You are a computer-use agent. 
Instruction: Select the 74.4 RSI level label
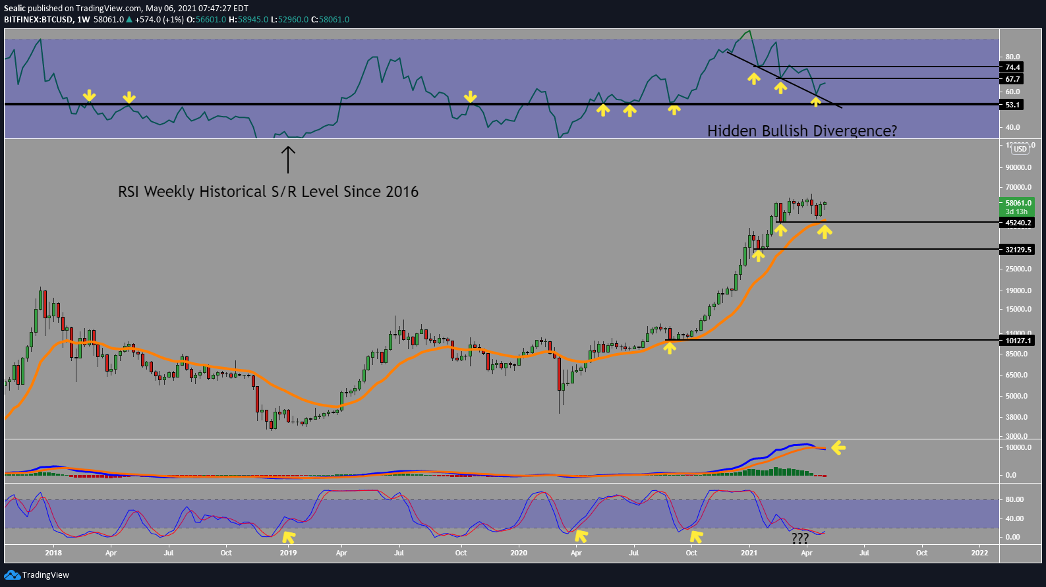click(x=1012, y=67)
